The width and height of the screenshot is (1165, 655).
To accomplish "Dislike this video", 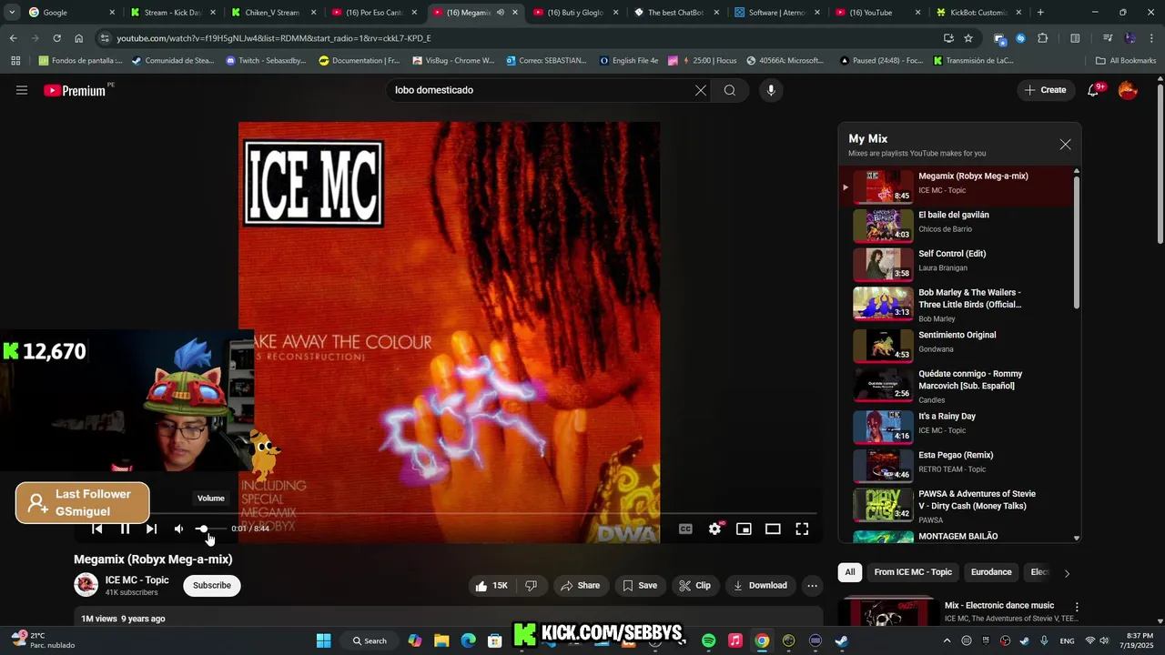I will (531, 586).
